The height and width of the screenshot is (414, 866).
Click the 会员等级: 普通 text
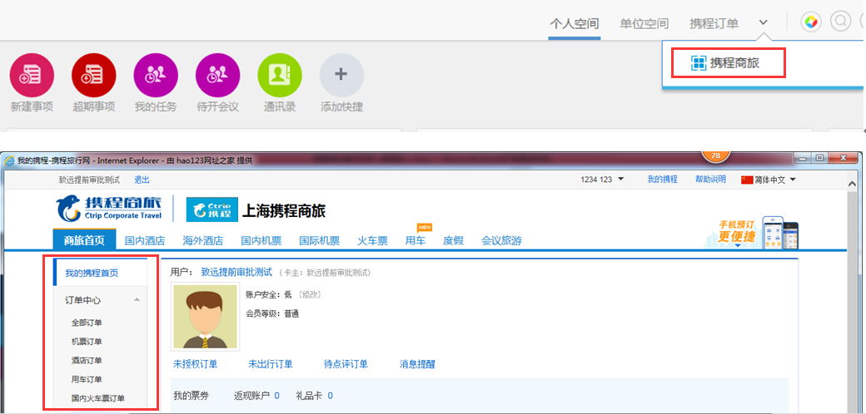tap(272, 313)
